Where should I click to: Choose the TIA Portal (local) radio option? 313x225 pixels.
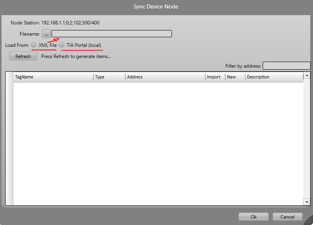point(62,45)
